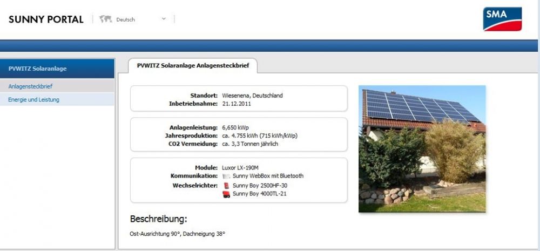Click the Sunny Boy 2500HF-30 inverter icon
The width and height of the screenshot is (540, 251).
tap(226, 186)
